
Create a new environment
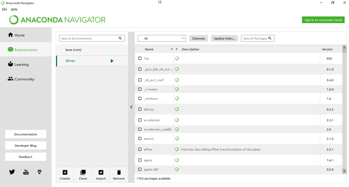[65, 175]
